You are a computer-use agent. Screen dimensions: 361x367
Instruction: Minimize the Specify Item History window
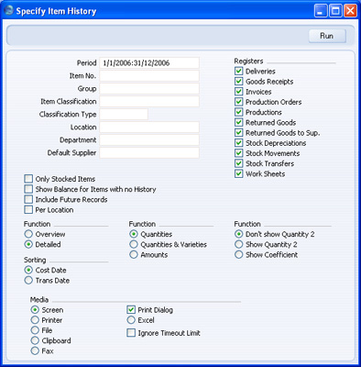point(321,11)
